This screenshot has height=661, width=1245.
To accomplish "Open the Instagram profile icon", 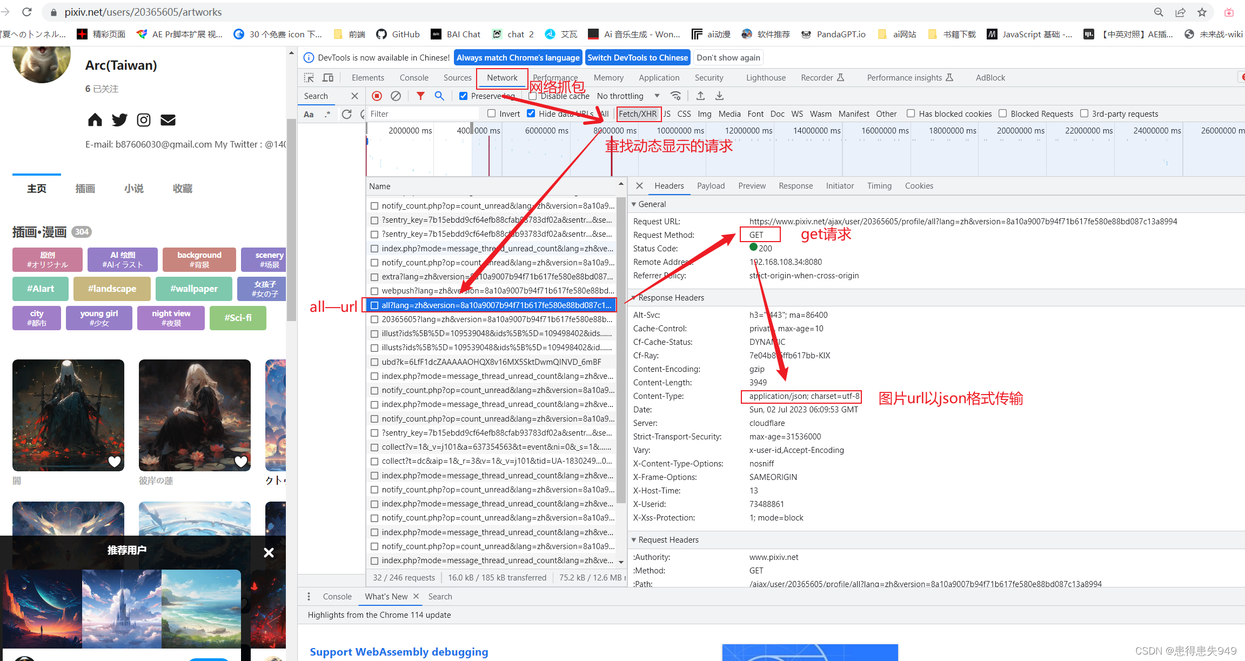I will 144,120.
